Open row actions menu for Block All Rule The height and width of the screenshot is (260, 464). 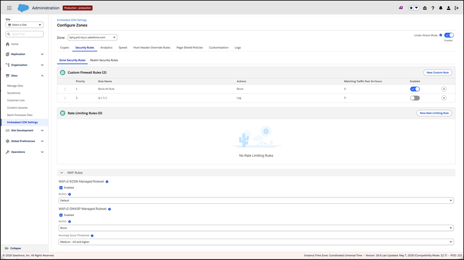(x=444, y=89)
